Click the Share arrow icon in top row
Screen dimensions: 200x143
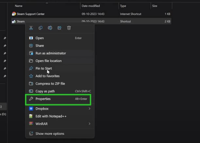[x=60, y=28]
